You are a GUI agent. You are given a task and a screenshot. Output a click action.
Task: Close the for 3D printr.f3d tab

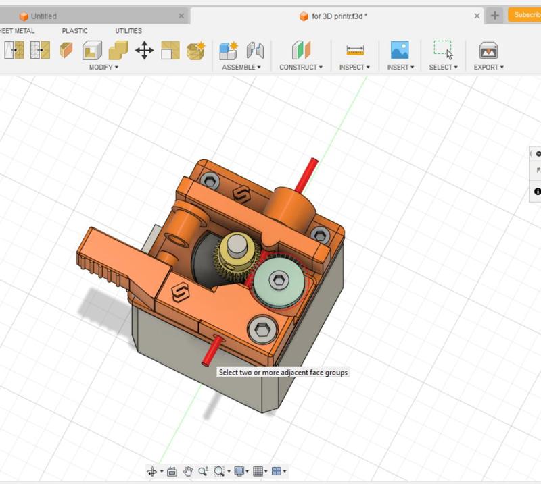click(x=477, y=16)
